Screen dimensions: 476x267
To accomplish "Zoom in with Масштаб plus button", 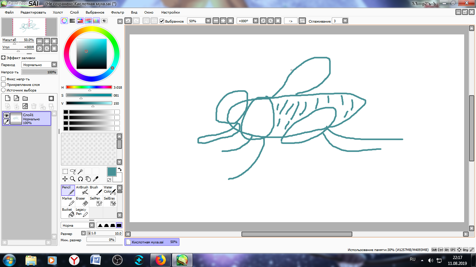I will coord(47,41).
